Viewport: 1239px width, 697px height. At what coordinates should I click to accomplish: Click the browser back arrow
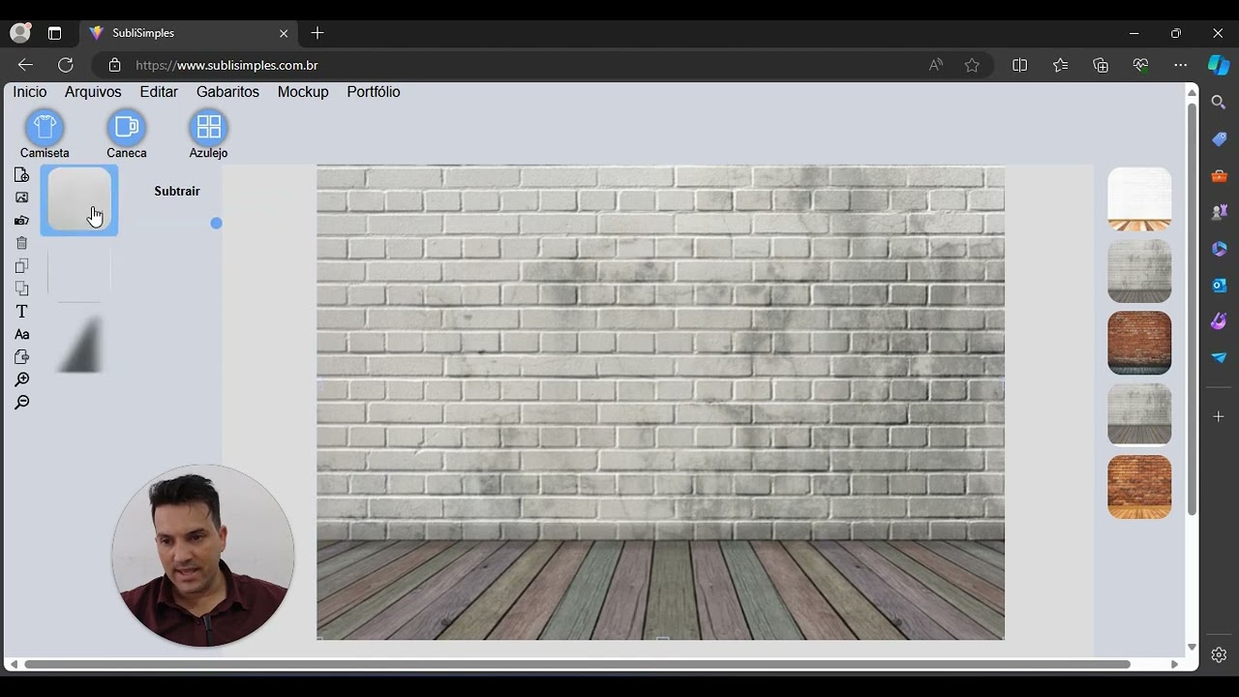point(25,65)
